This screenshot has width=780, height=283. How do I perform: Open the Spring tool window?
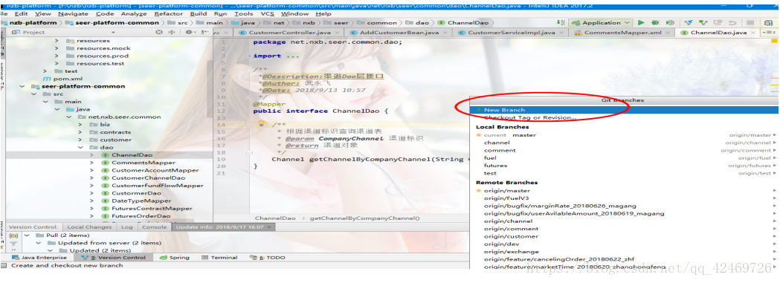click(x=175, y=258)
